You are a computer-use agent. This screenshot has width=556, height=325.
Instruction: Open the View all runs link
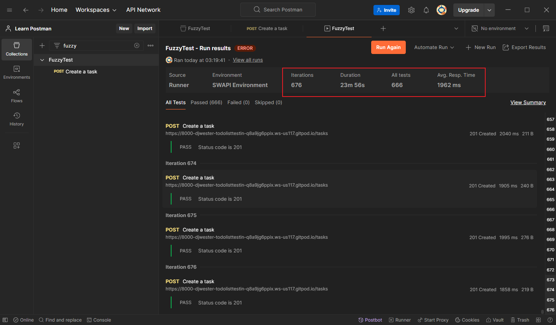(x=248, y=60)
